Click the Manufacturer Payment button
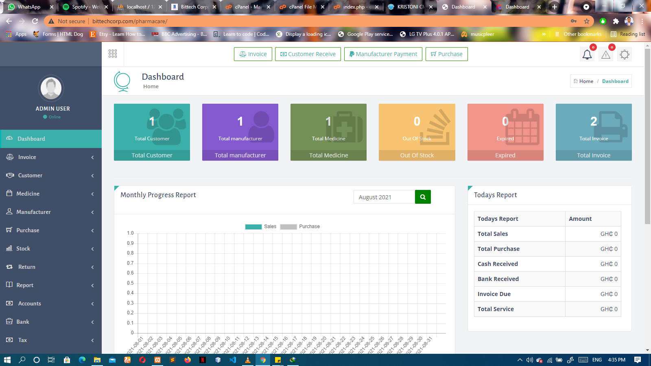651x366 pixels. [x=383, y=54]
